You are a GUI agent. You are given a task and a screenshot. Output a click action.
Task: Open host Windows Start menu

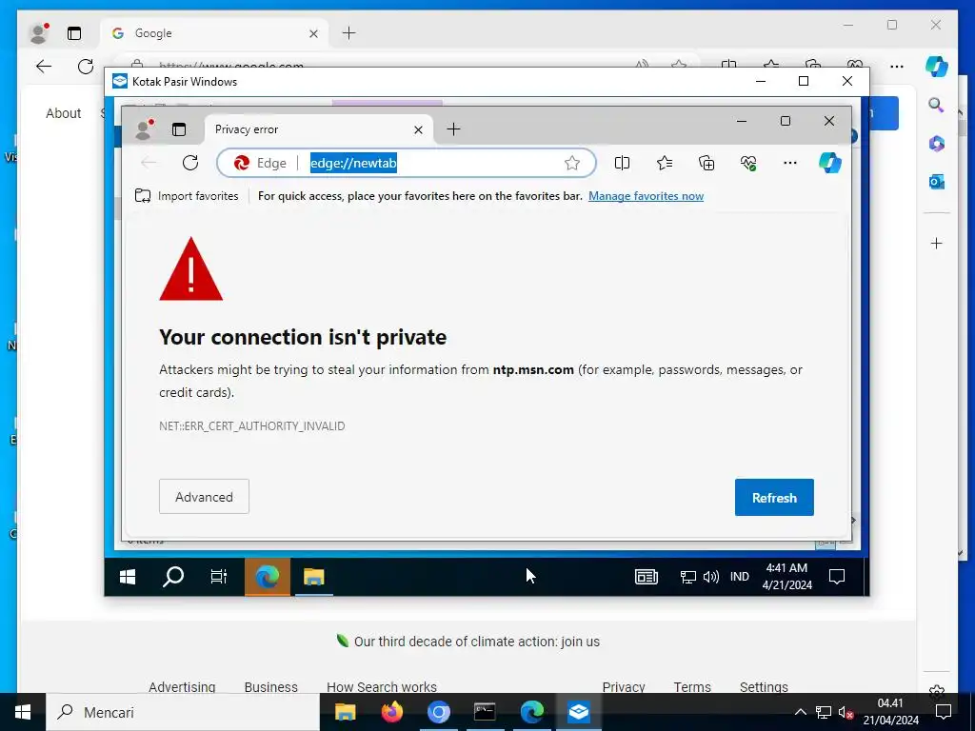[23, 712]
